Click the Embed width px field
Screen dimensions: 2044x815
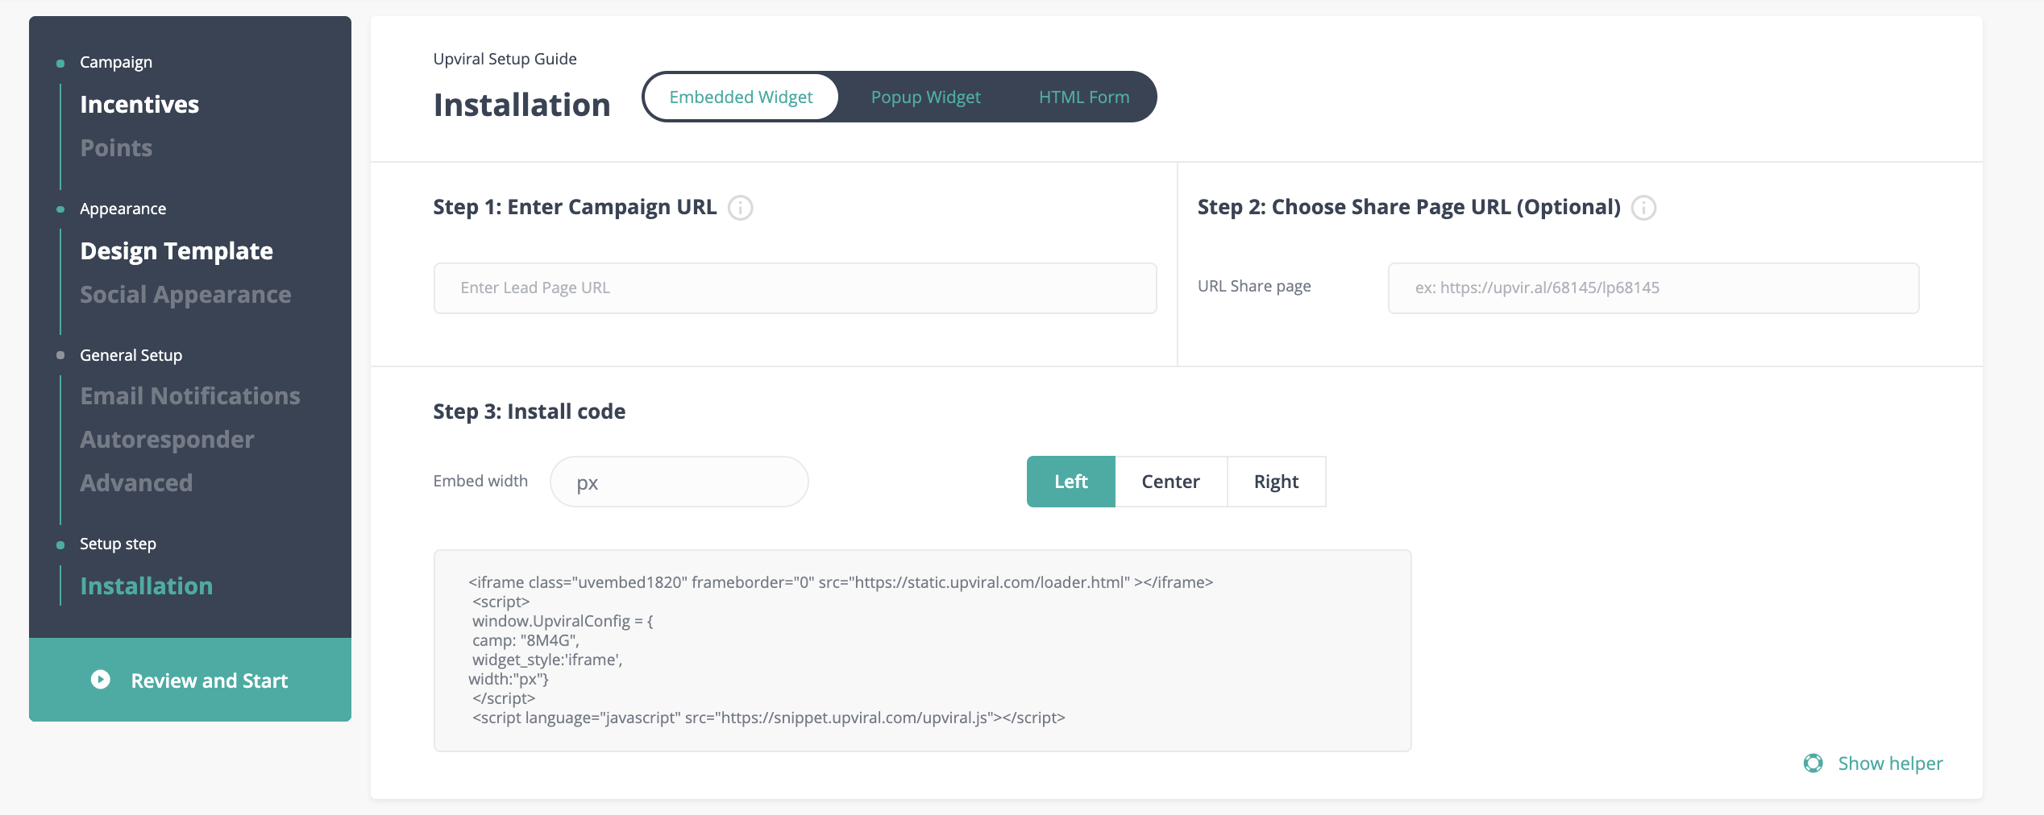(679, 481)
